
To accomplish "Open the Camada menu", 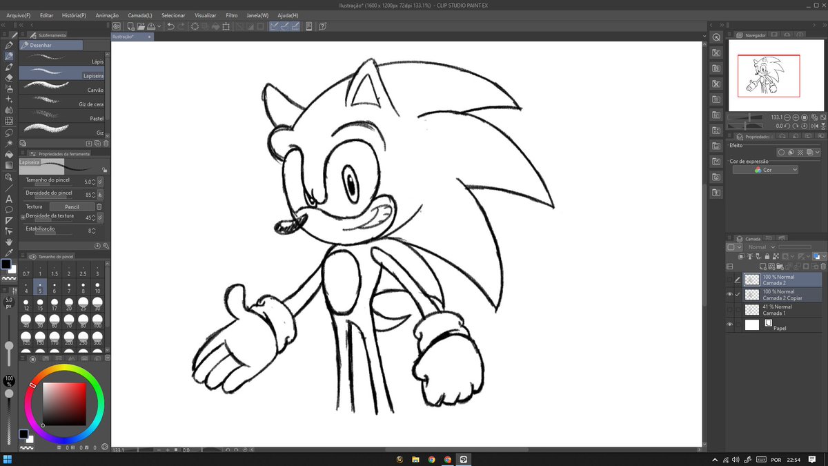I will pos(140,14).
